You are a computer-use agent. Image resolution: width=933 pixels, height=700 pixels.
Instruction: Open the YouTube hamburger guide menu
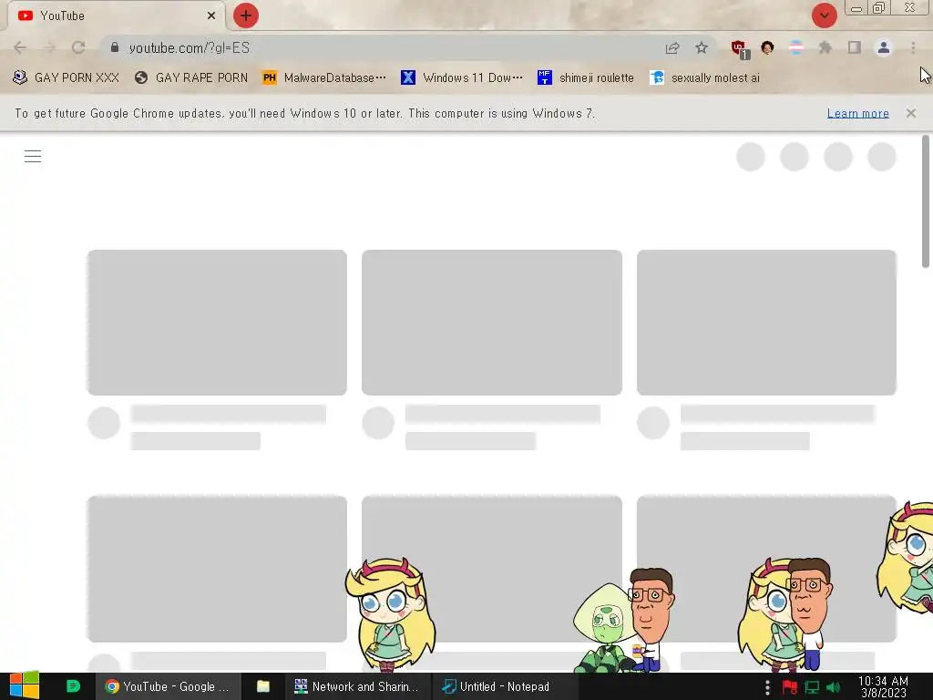click(33, 157)
